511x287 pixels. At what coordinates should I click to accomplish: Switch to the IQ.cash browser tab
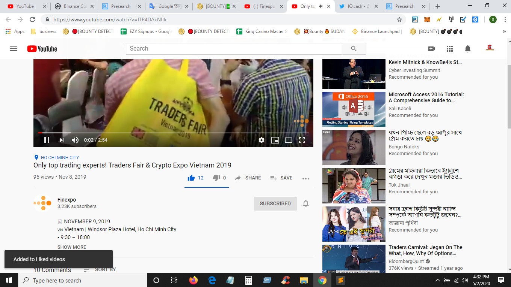point(358,6)
